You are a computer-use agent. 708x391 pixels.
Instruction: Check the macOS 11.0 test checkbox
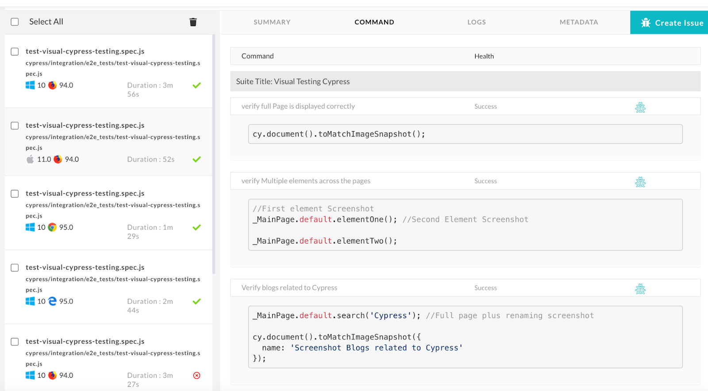point(15,126)
